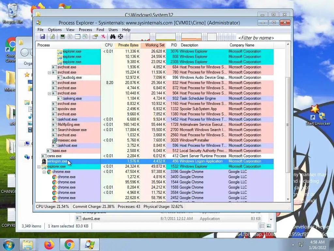The width and height of the screenshot is (334, 251).
Task: Select the csrss.exe process row
Action: coord(154,156)
